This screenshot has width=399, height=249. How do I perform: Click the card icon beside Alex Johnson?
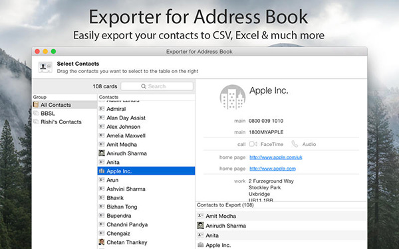[x=102, y=126]
